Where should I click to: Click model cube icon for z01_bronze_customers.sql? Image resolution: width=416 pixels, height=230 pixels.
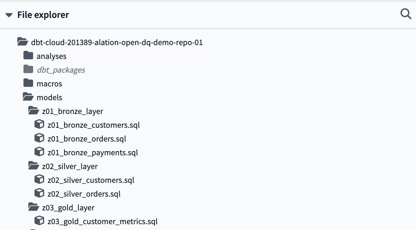[x=39, y=125]
